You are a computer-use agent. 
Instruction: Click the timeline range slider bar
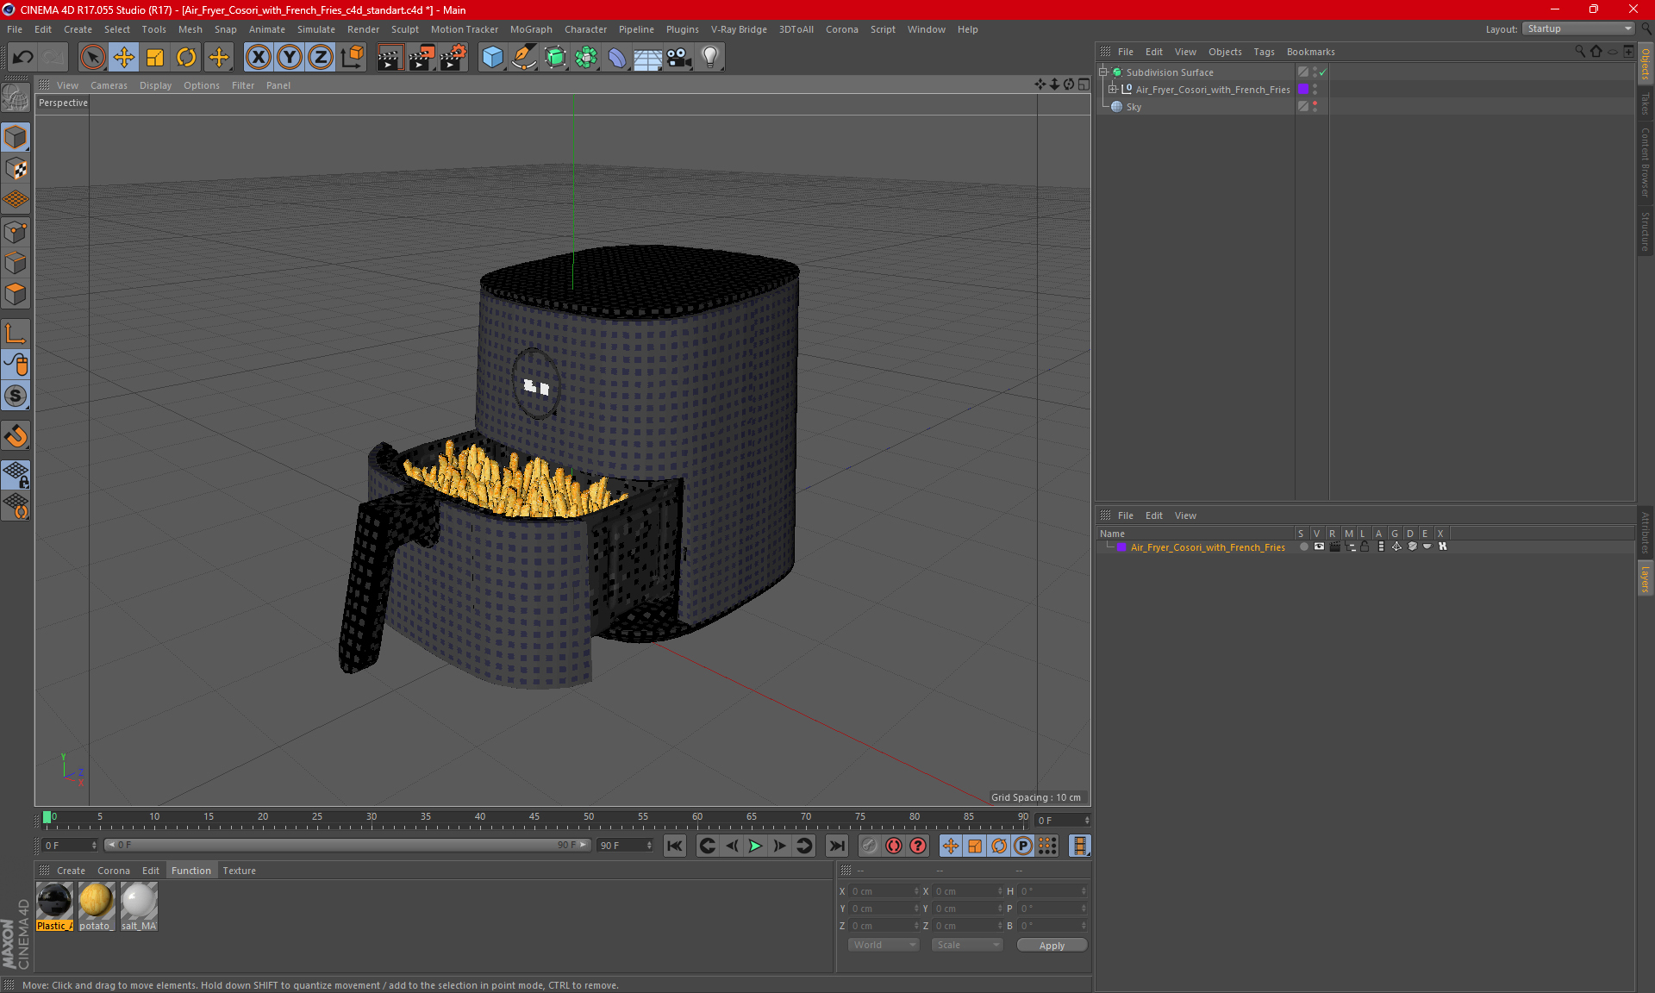(347, 845)
